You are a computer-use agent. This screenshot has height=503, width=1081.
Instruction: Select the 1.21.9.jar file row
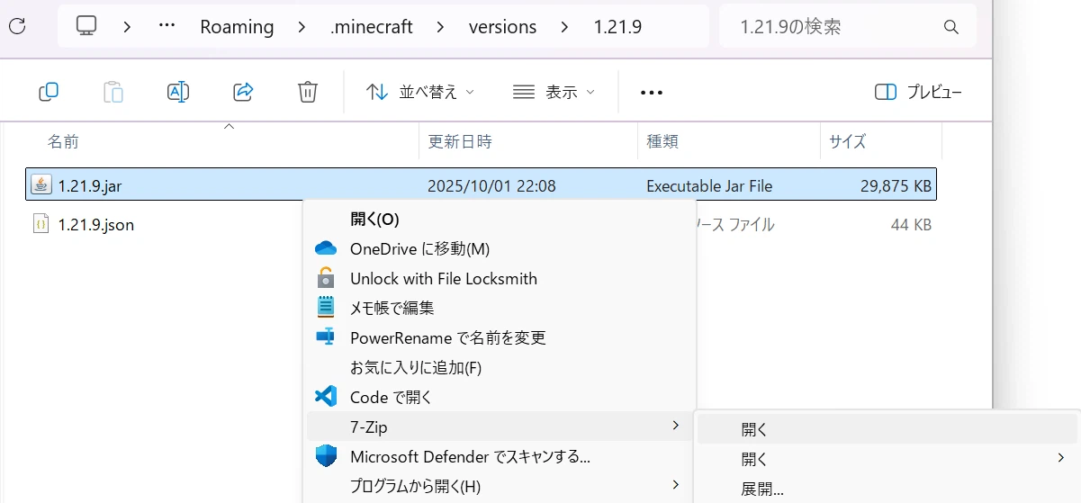pos(482,185)
